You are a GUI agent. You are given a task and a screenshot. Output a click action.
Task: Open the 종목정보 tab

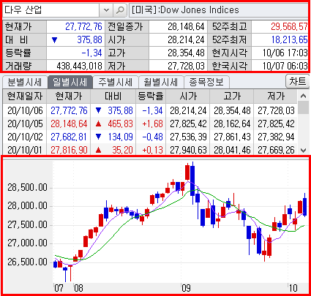click(x=206, y=82)
